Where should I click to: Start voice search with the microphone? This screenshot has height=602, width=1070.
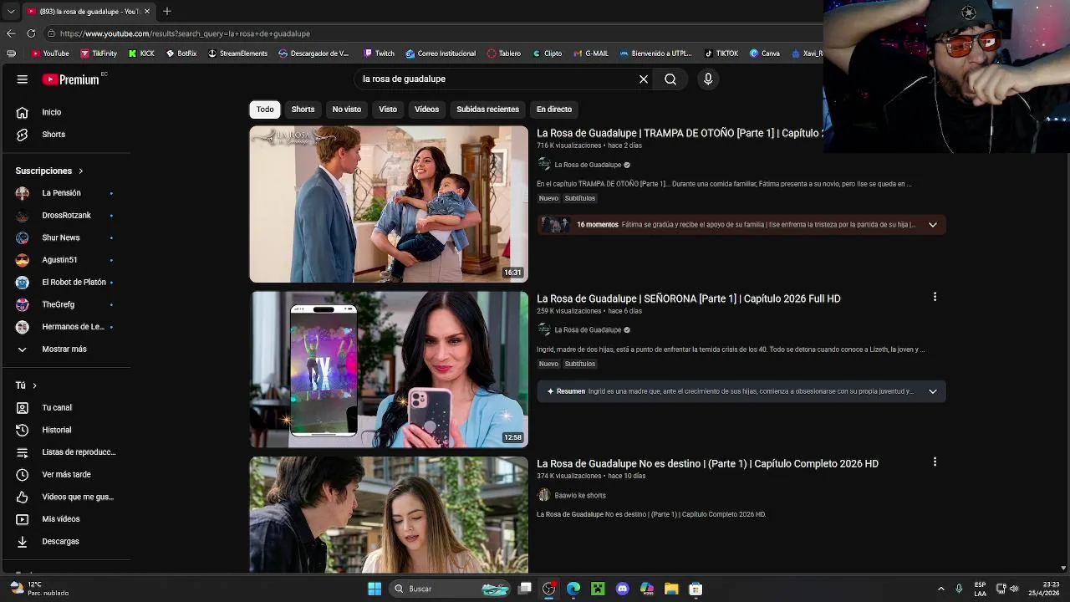click(708, 79)
